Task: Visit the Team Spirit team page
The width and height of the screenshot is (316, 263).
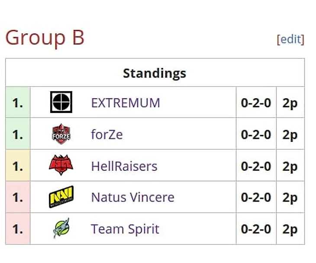Action: (125, 229)
